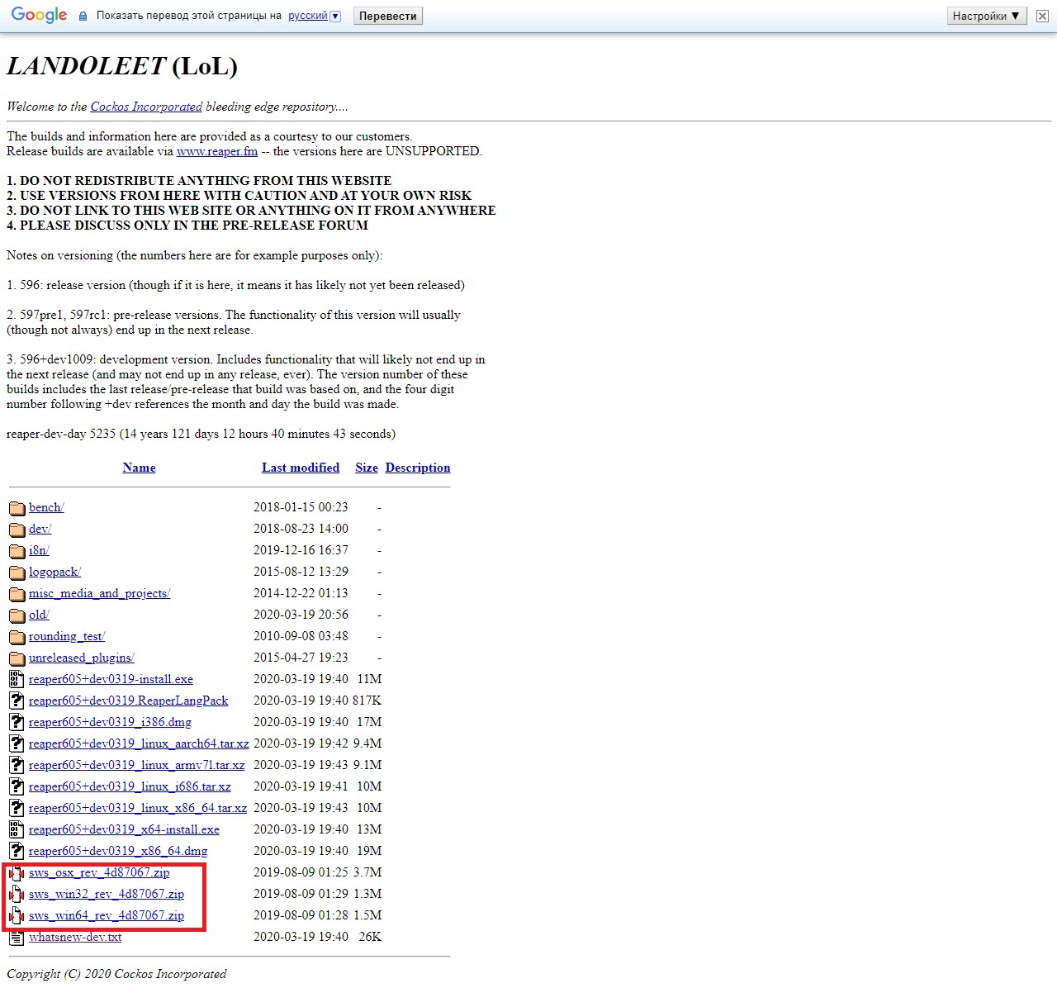1057x988 pixels.
Task: Open the dev/ directory
Action: pyautogui.click(x=40, y=529)
